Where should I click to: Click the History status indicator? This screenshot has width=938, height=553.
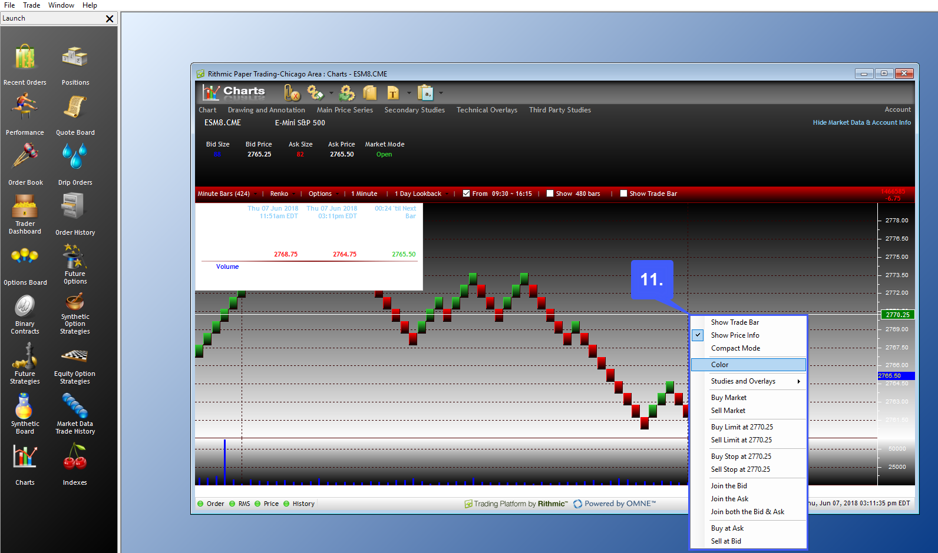(299, 504)
